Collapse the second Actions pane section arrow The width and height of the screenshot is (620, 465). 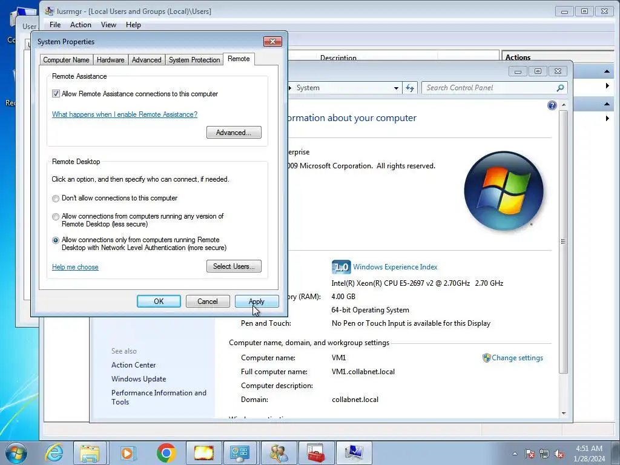pyautogui.click(x=607, y=104)
